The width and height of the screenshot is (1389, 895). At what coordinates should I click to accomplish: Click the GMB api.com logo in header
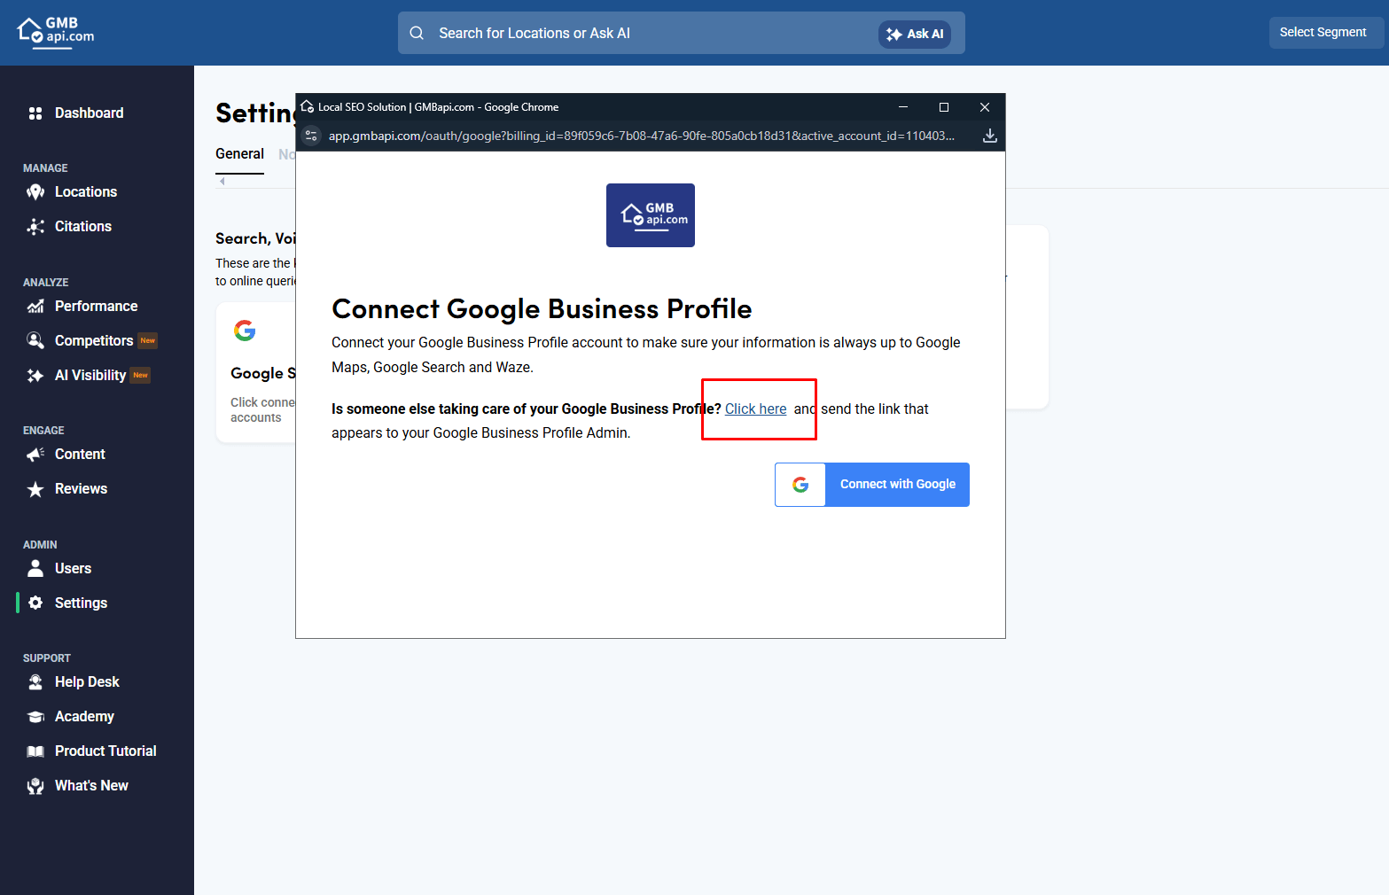[x=55, y=31]
